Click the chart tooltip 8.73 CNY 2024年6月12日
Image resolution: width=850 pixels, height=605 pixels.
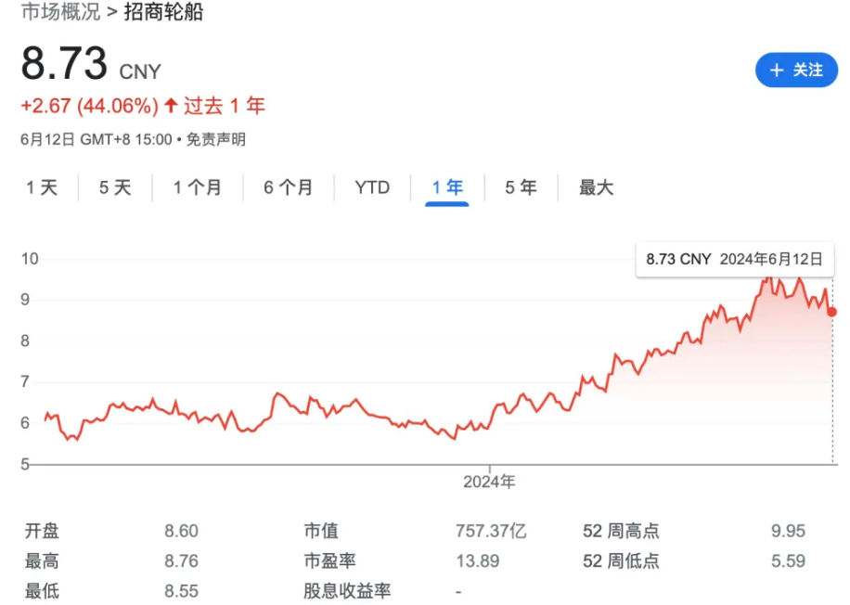[735, 259]
